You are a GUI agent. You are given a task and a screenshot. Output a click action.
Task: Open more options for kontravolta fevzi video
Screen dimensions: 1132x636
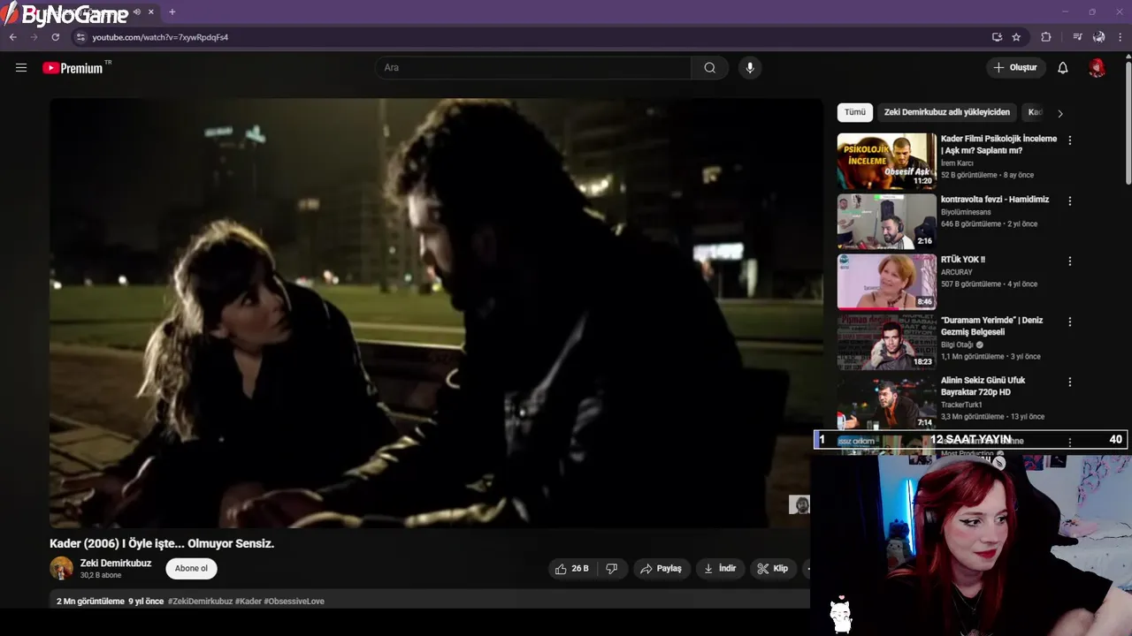(x=1069, y=201)
